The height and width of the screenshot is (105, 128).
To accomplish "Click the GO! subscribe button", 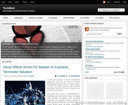I will coord(119,34).
